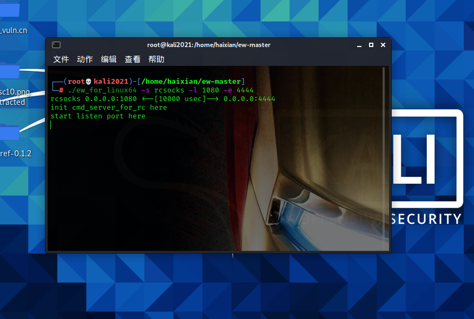
Task: Click the rcsocks 0.0.0.0:1080 output line
Action: [x=163, y=99]
